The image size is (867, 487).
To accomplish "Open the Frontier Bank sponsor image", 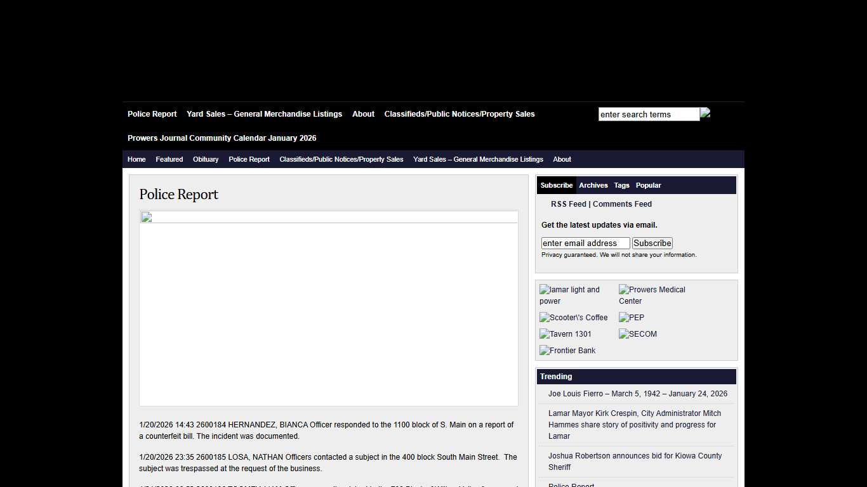I will [567, 351].
